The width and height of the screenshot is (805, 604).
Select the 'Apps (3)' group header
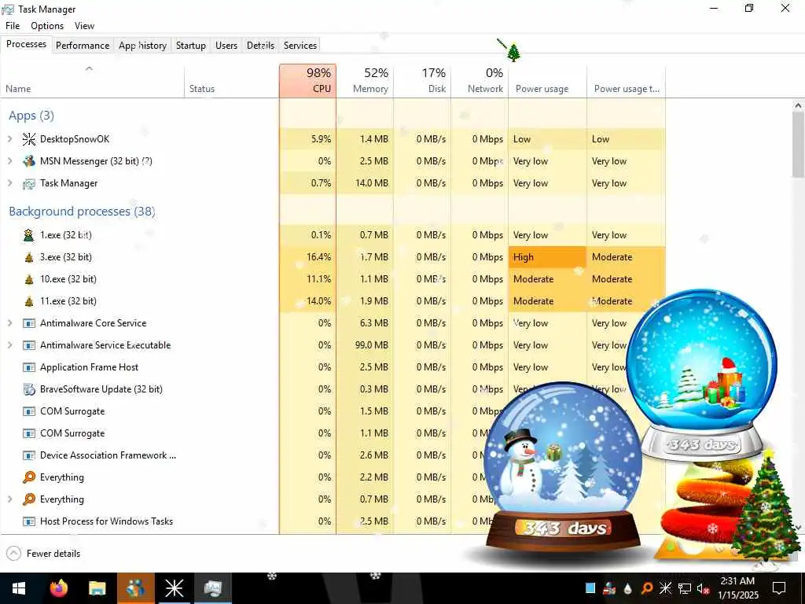pos(31,116)
